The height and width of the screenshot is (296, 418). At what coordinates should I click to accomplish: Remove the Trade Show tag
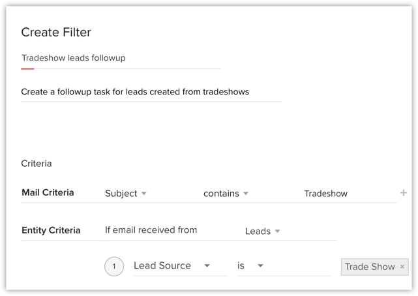(402, 267)
